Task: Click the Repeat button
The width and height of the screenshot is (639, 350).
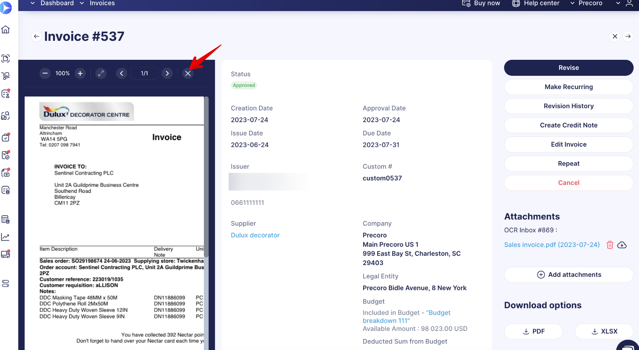Action: [x=569, y=163]
